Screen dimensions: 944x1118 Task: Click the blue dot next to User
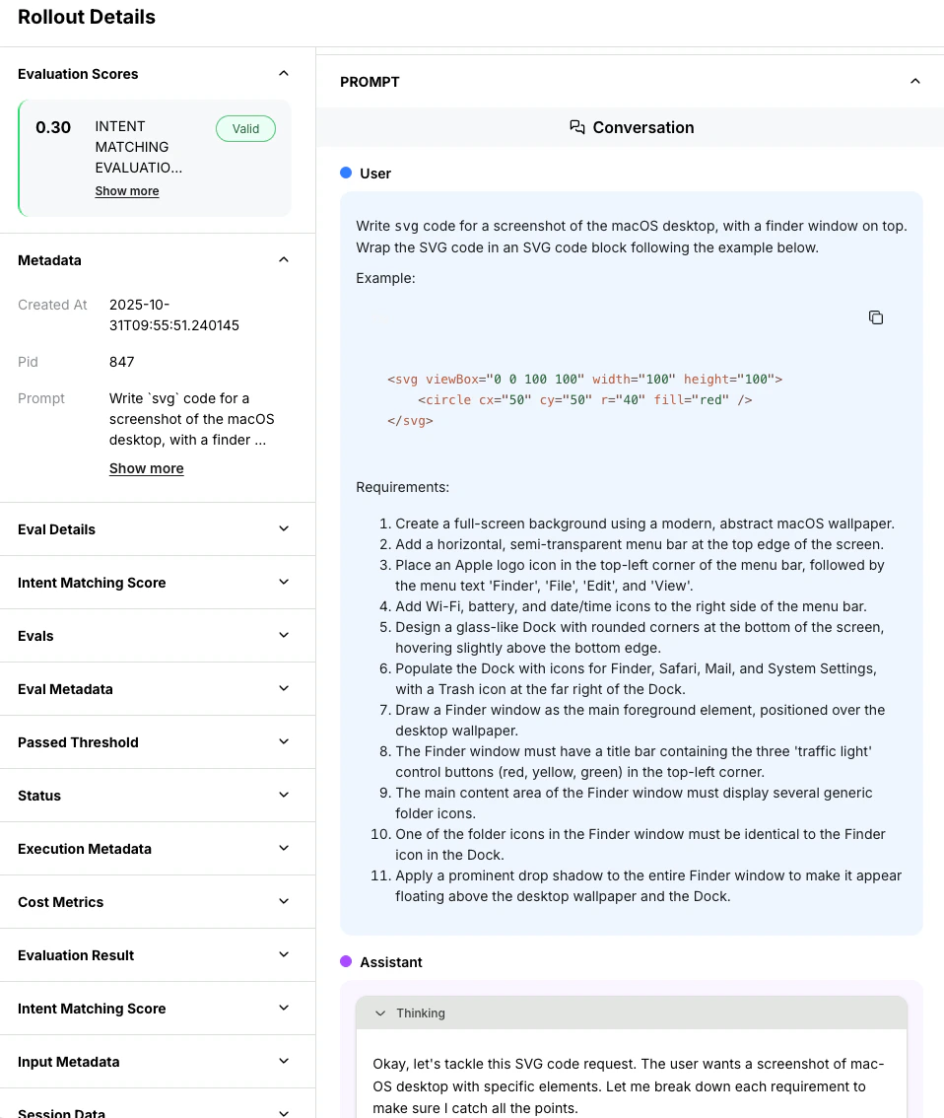[x=345, y=173]
